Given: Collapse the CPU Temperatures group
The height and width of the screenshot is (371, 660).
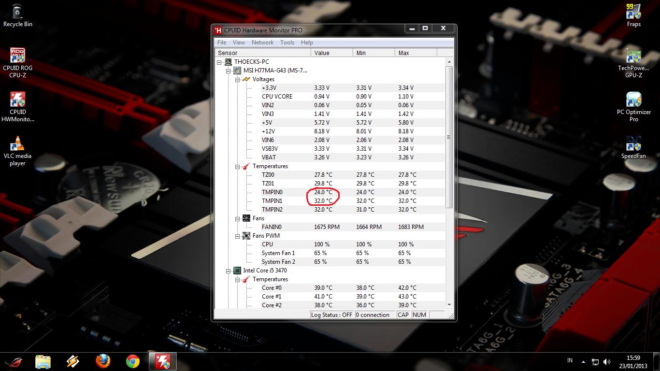Looking at the screenshot, I should click(237, 279).
